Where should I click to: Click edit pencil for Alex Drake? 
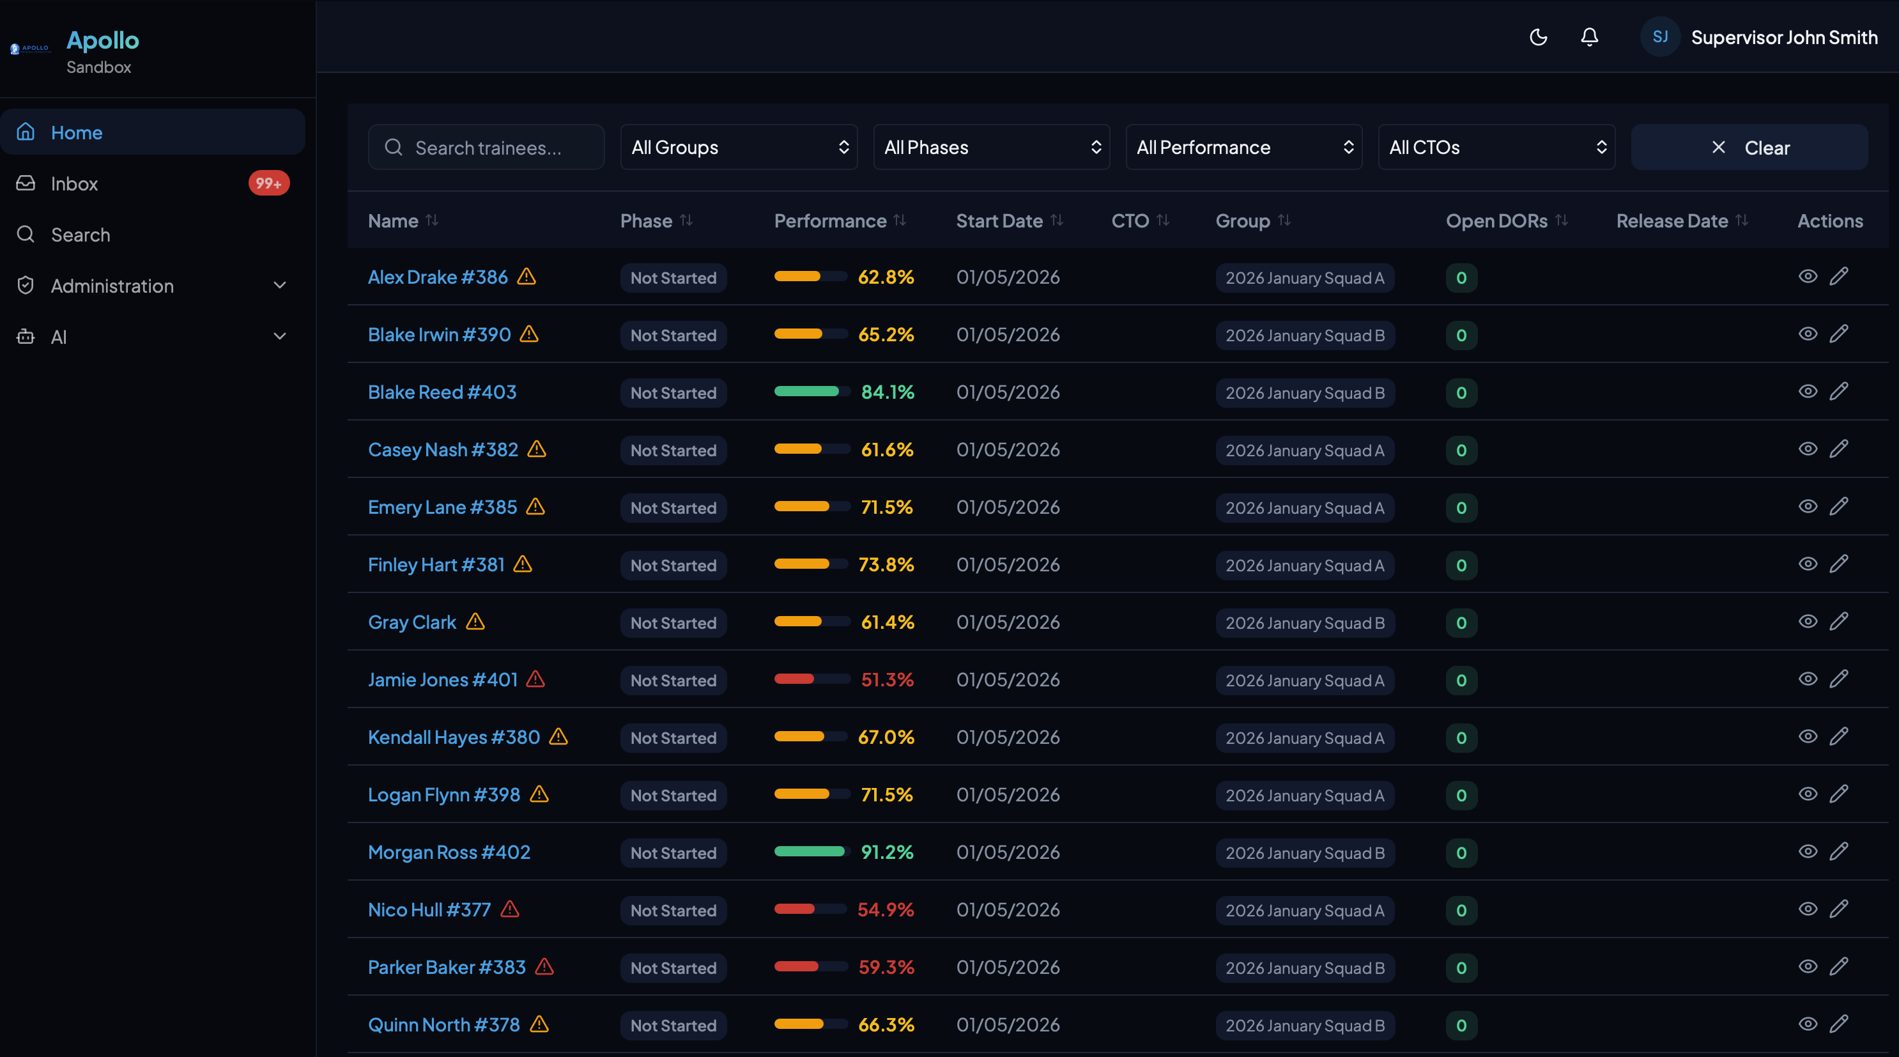(x=1838, y=277)
